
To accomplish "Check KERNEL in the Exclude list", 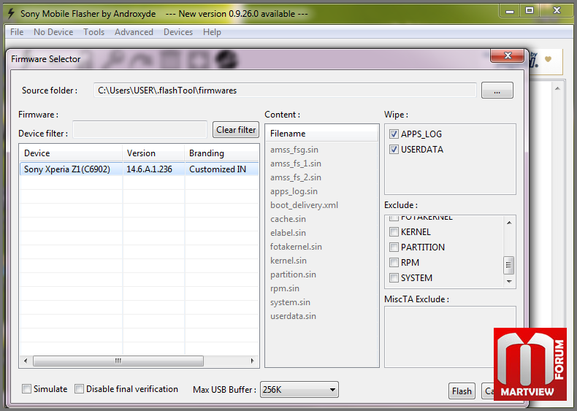I will pyautogui.click(x=394, y=232).
